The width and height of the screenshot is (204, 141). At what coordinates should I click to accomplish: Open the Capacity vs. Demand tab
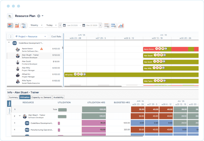click(41, 97)
